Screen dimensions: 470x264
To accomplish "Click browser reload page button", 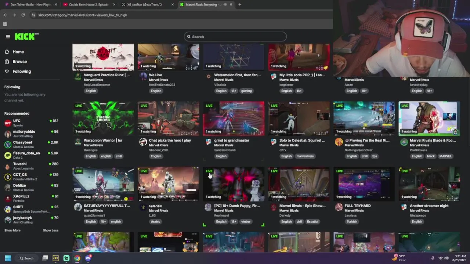I will coord(23,15).
